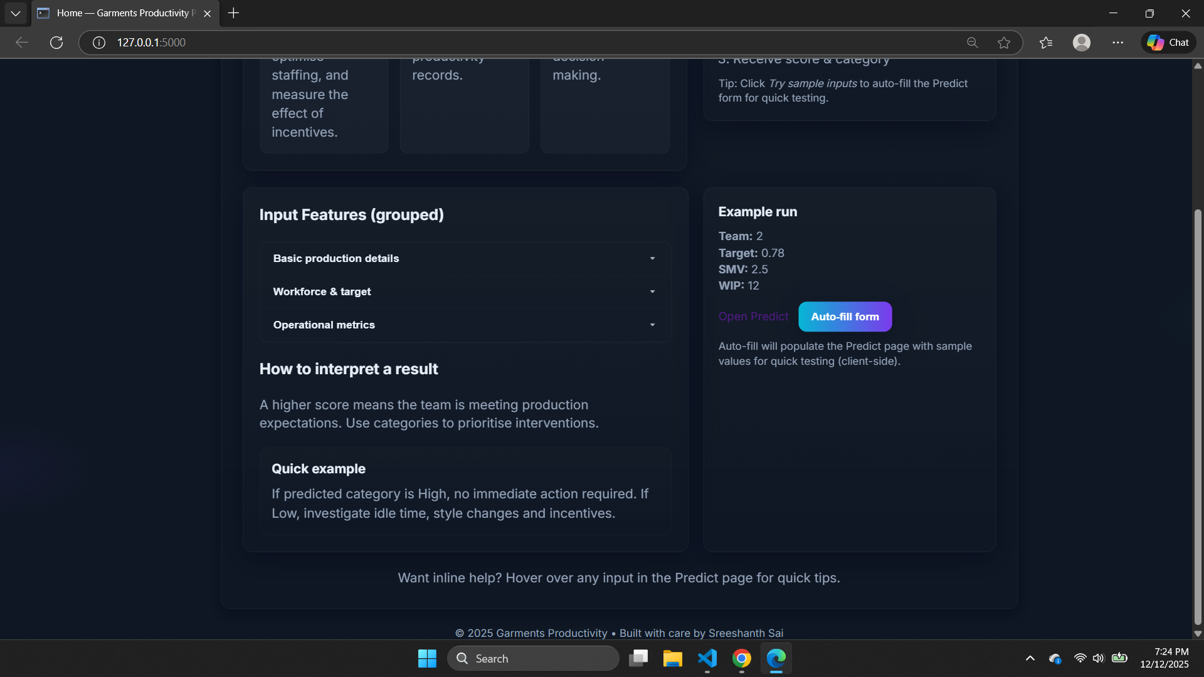Open the browser profile avatar

[x=1081, y=43]
